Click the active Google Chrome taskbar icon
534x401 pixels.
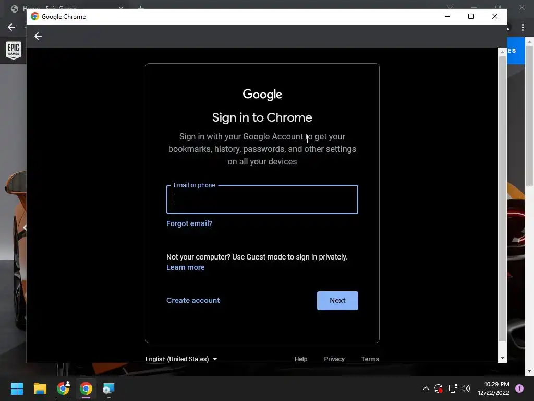pos(86,388)
